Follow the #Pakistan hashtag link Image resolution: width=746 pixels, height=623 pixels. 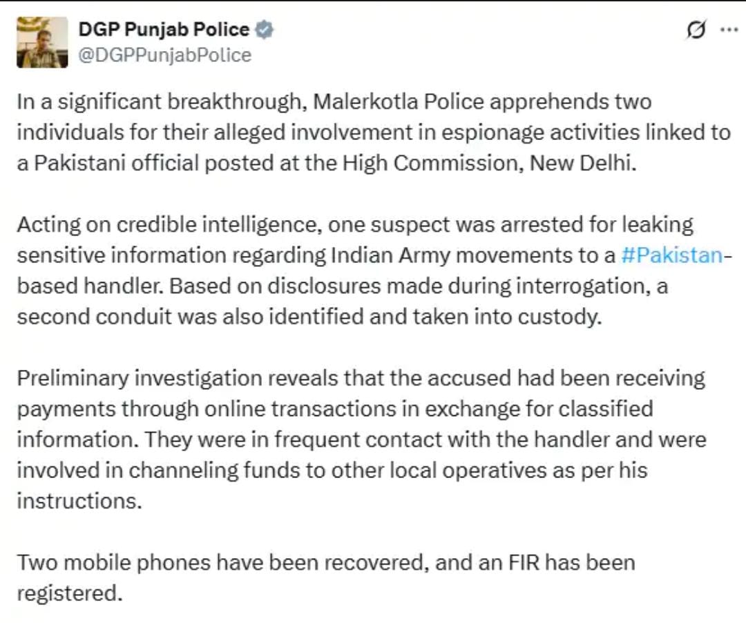click(x=672, y=255)
